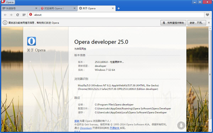The width and height of the screenshot is (213, 133).
Task: Open the Chromium link
Action: pyautogui.click(x=86, y=128)
